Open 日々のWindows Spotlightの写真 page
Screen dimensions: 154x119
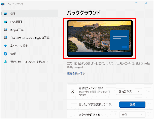click(30, 38)
